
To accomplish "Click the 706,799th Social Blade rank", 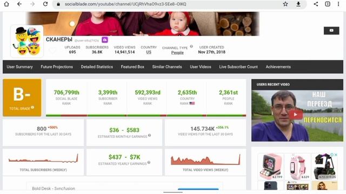I will 66,93.
